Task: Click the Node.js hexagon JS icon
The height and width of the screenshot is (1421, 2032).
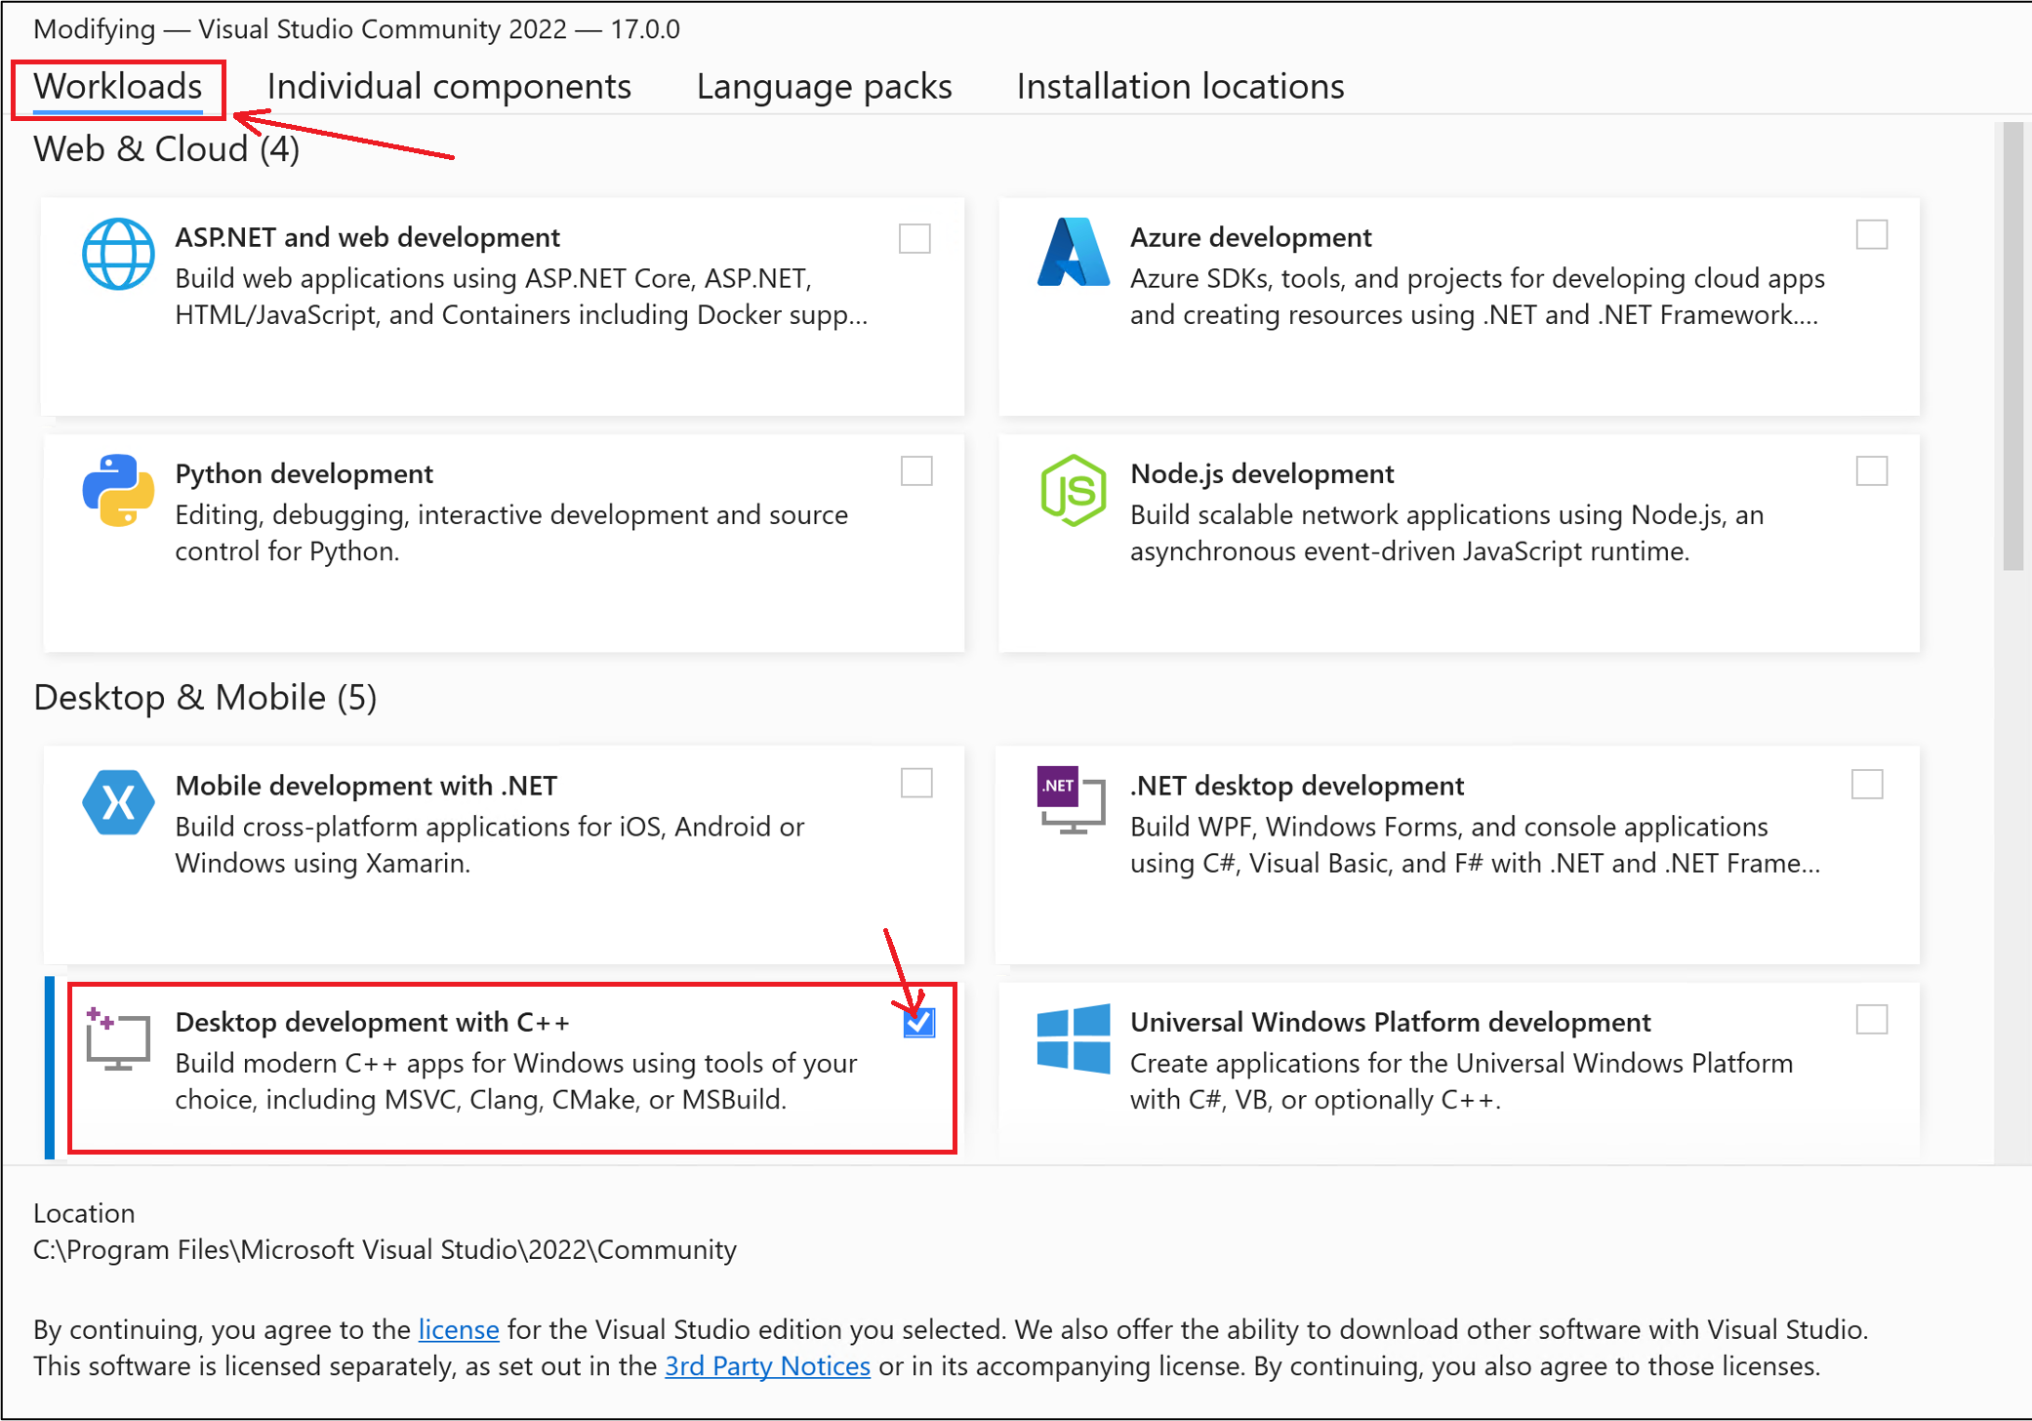Action: [1074, 491]
